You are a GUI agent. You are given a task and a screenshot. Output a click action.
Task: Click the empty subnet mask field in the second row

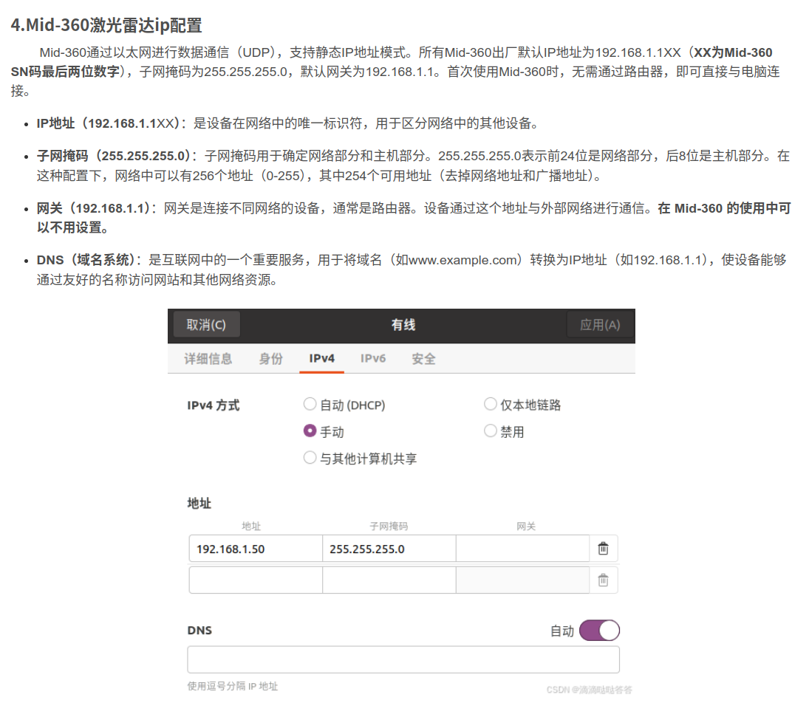(389, 580)
